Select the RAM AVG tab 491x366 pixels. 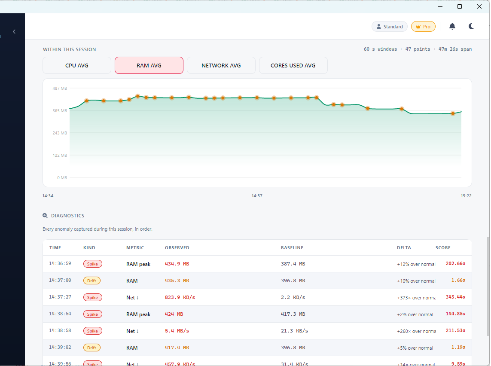(149, 65)
